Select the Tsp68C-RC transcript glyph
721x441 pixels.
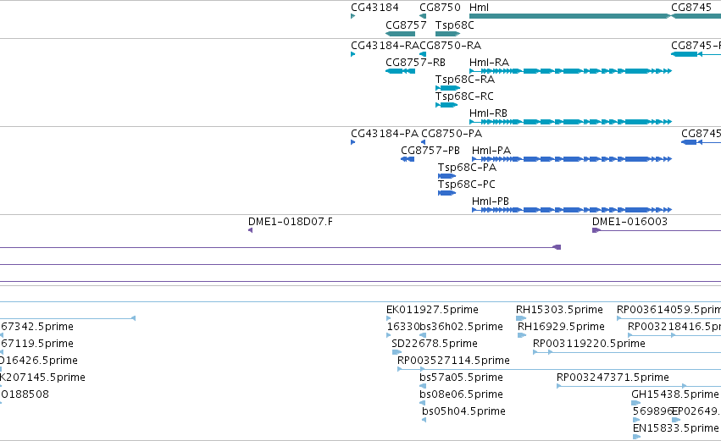446,105
